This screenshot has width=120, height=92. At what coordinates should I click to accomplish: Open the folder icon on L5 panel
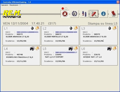point(76,48)
